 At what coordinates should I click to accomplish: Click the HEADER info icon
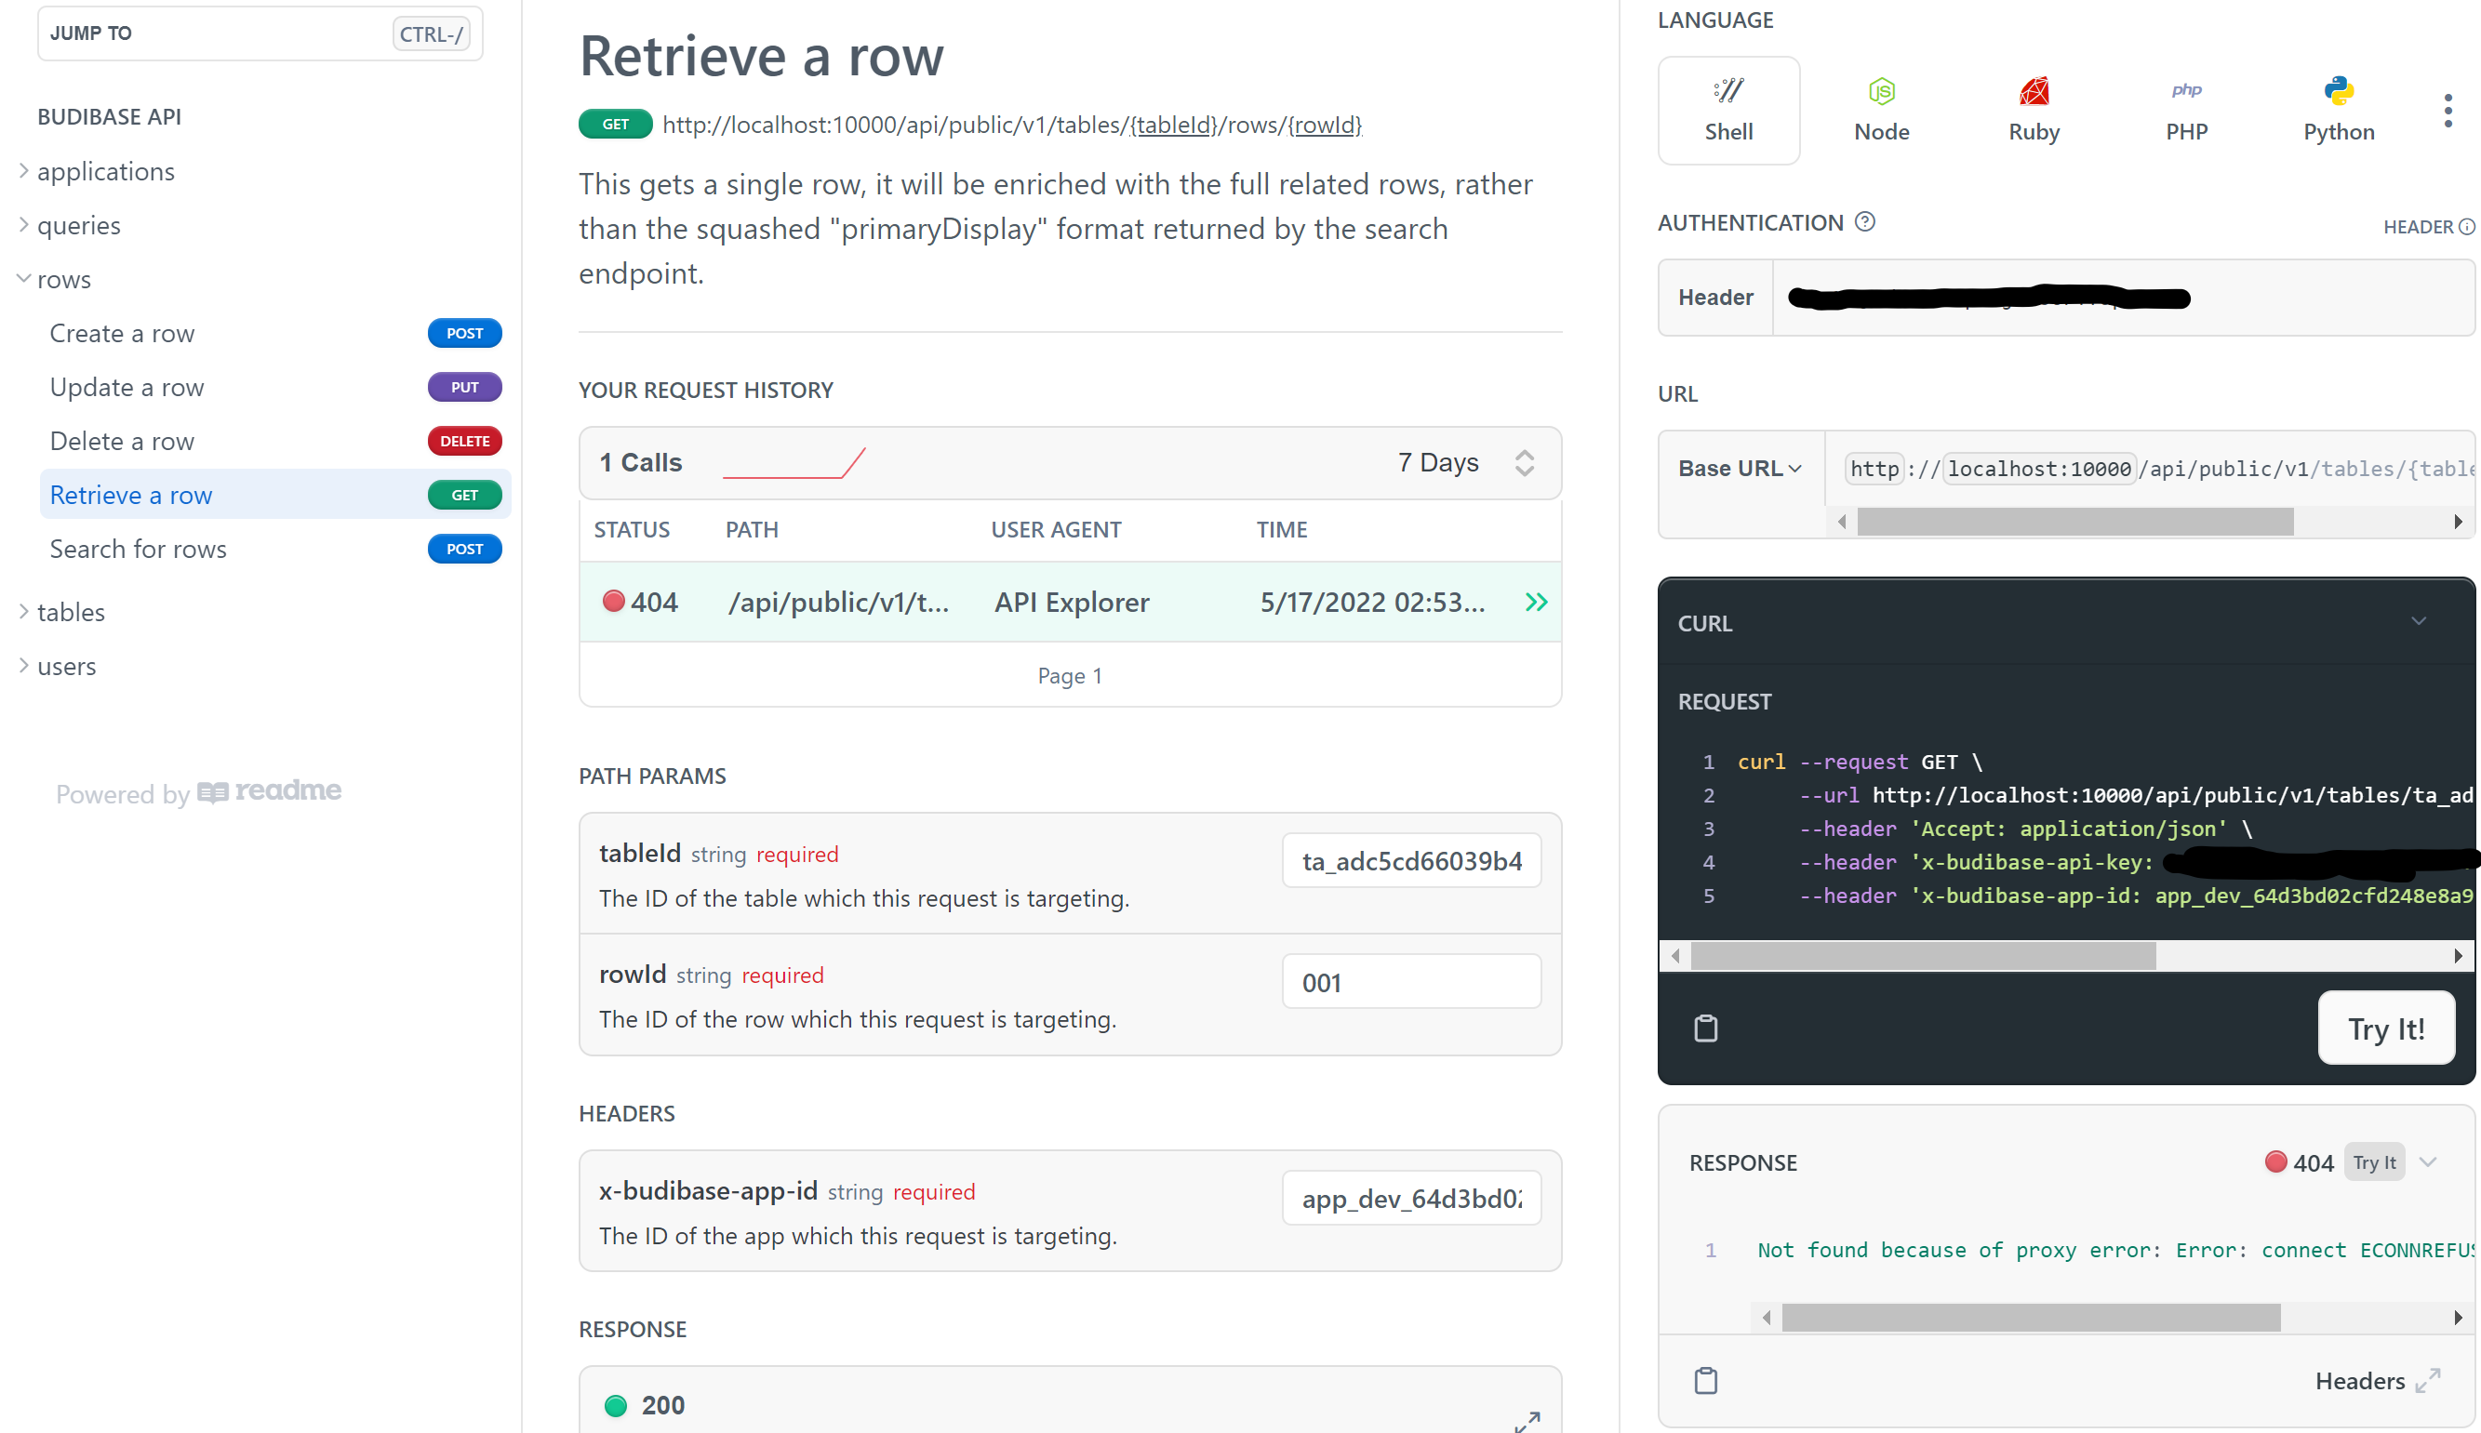pyautogui.click(x=2467, y=226)
